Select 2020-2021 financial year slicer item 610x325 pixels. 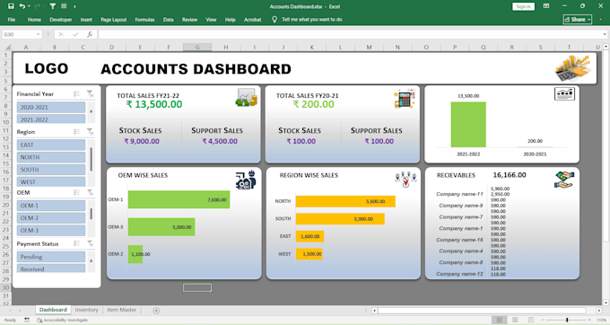coord(51,107)
